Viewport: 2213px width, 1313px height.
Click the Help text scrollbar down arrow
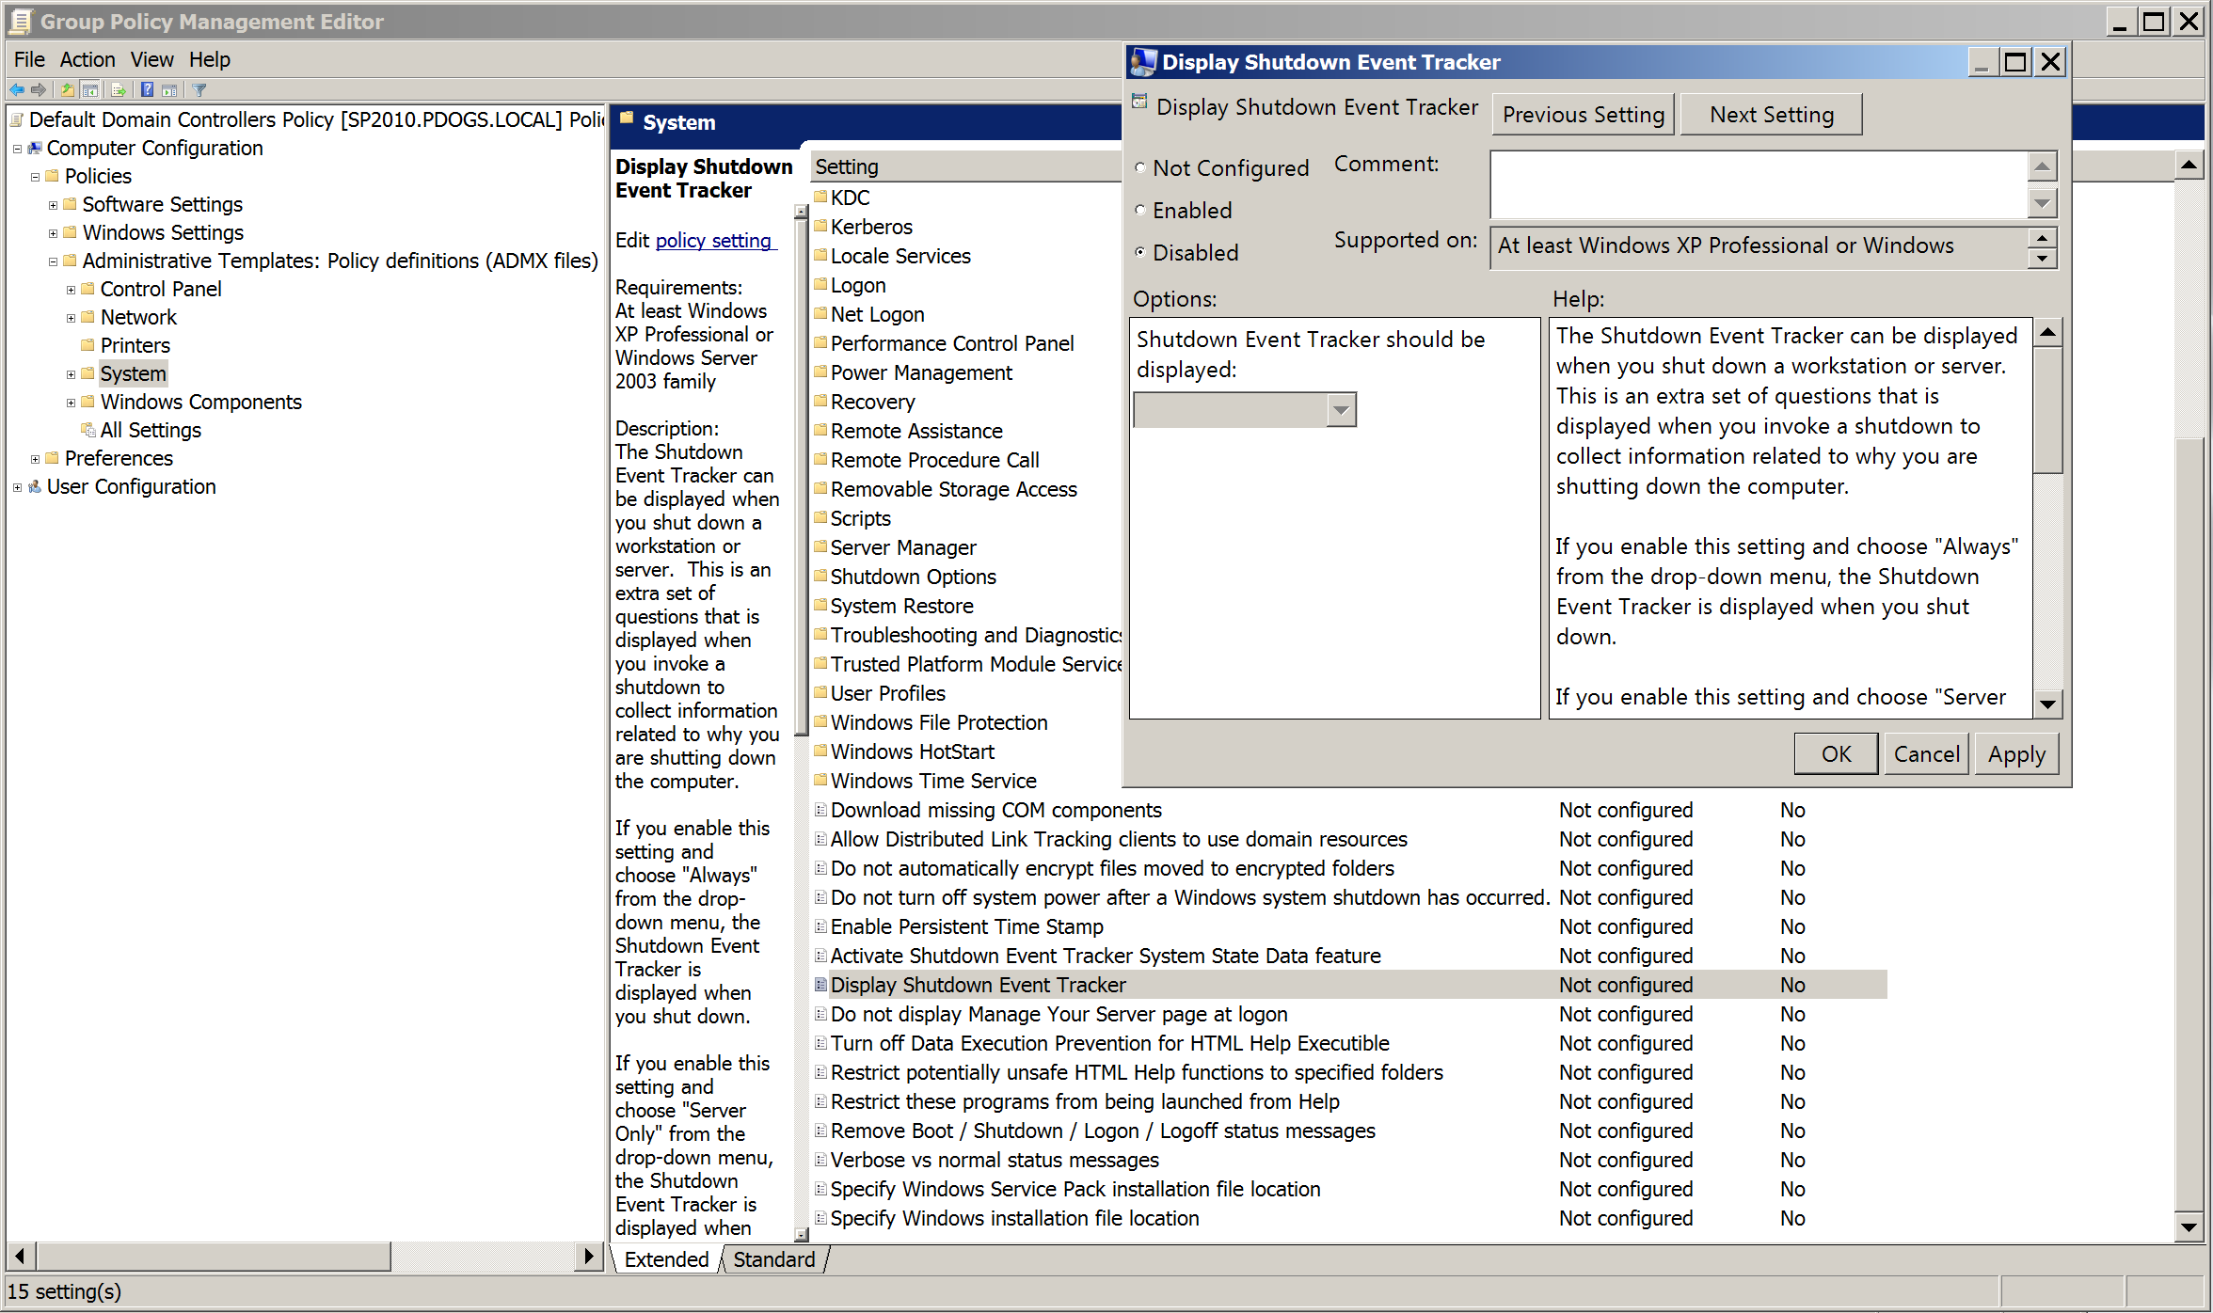2047,704
